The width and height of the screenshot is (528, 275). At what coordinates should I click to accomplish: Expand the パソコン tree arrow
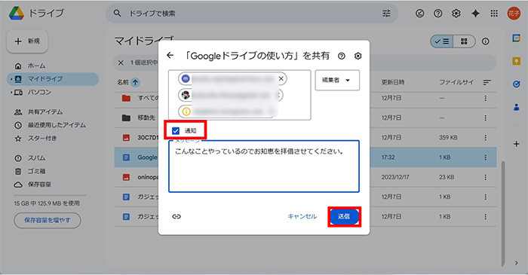tap(11, 92)
